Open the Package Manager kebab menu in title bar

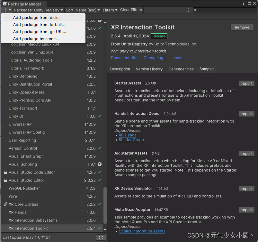pos(244,3)
